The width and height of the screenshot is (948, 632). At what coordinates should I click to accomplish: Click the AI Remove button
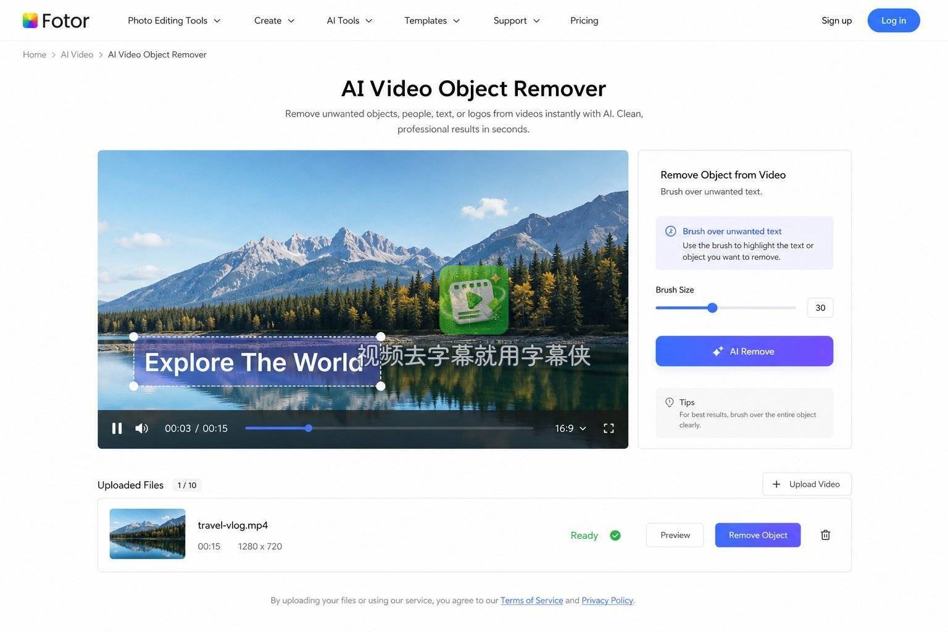(x=744, y=351)
